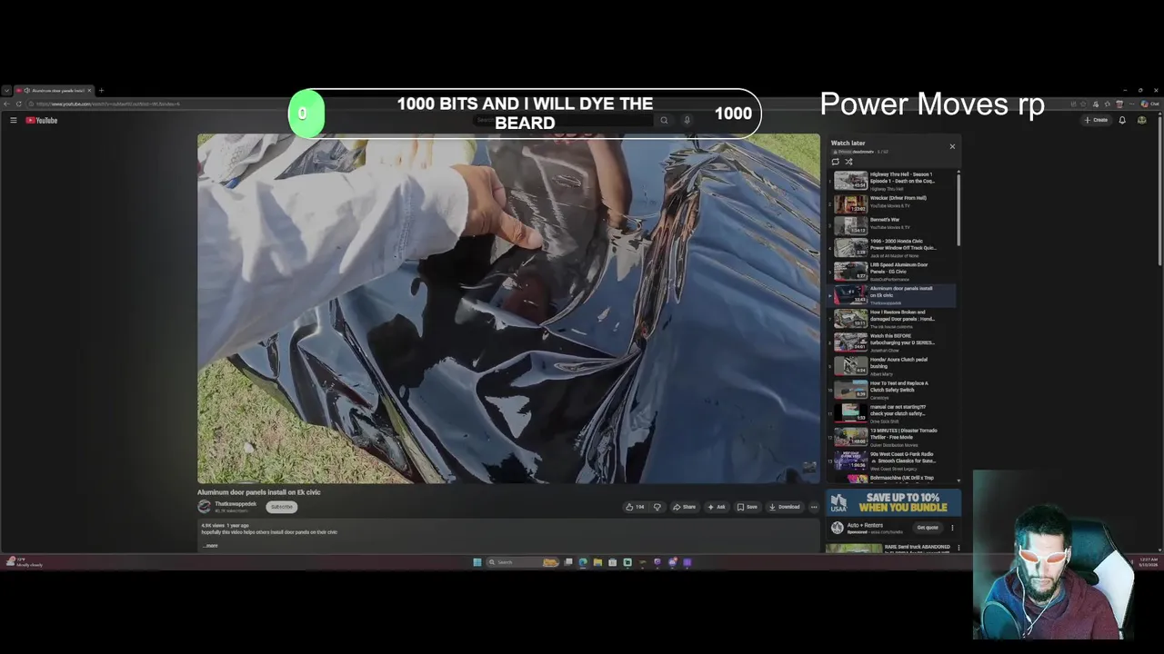Subscribe to Thatkswappedek channel
The image size is (1164, 654).
coord(282,507)
